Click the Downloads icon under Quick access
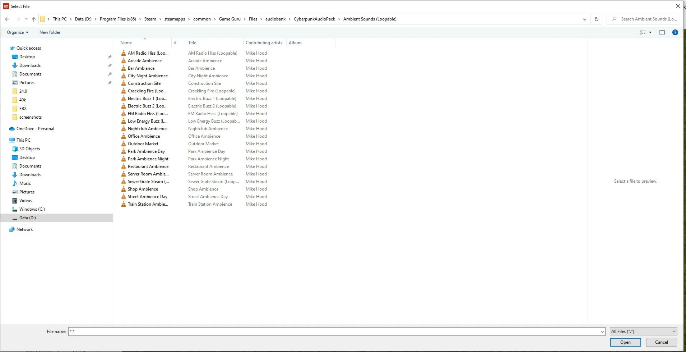 pyautogui.click(x=15, y=65)
